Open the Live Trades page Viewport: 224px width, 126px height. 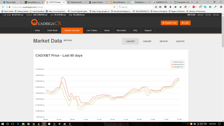(92, 30)
